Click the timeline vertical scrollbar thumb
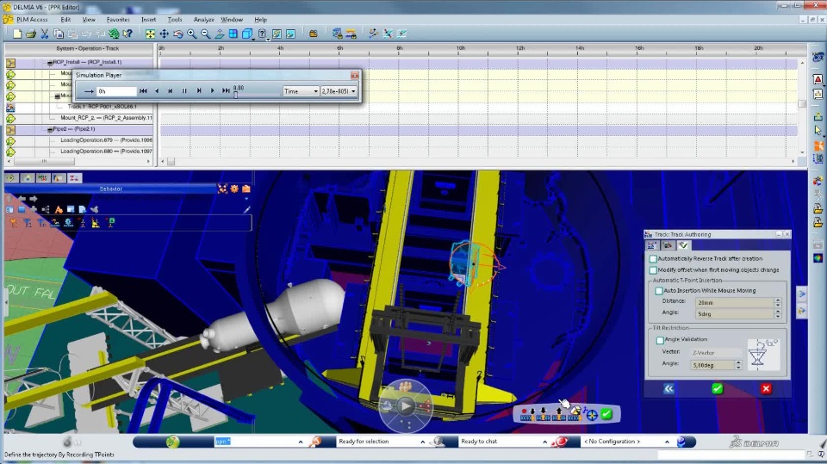This screenshot has height=464, width=827. pos(802,104)
